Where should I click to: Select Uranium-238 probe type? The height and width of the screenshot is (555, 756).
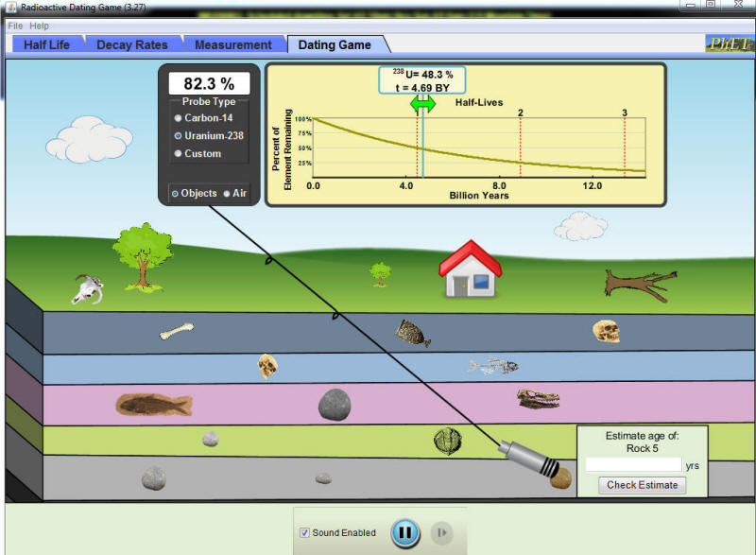[209, 136]
